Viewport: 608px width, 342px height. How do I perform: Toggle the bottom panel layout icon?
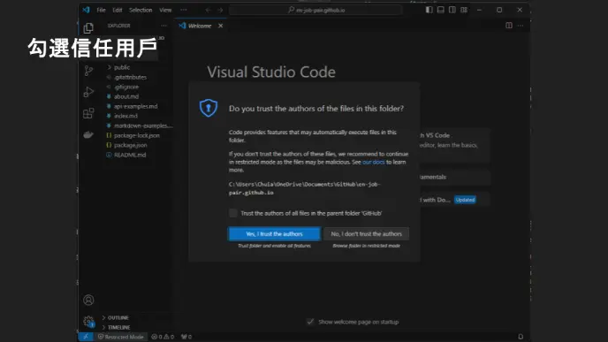pyautogui.click(x=440, y=10)
